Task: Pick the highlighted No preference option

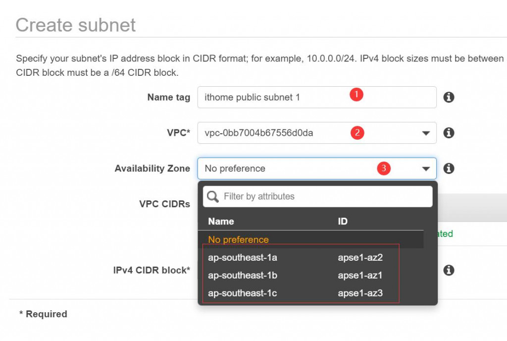Action: [238, 239]
